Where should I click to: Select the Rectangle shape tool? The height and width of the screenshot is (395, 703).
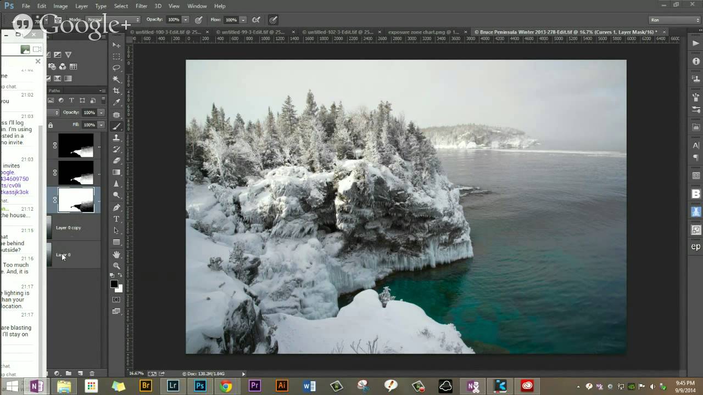pos(116,242)
